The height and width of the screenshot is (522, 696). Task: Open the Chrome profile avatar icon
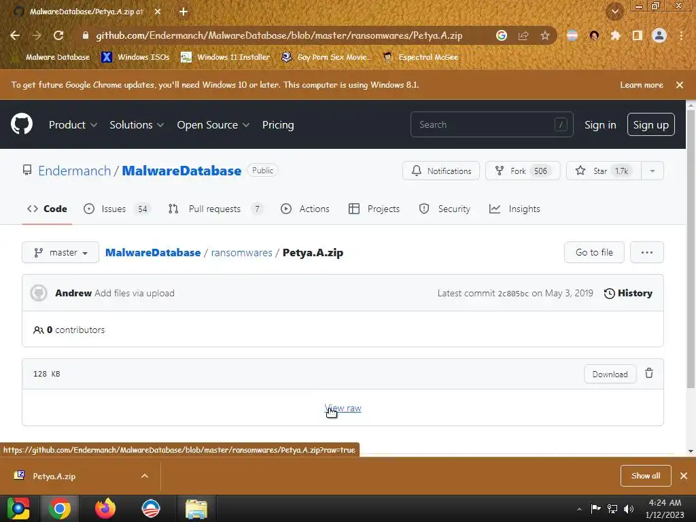tap(659, 35)
